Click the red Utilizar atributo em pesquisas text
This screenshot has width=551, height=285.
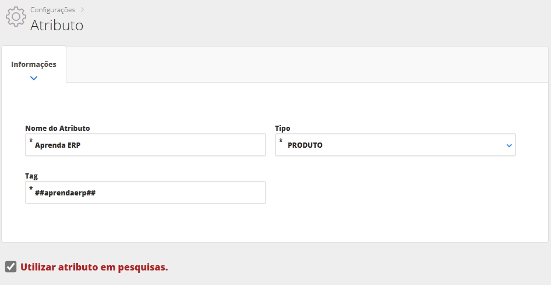[x=94, y=267]
